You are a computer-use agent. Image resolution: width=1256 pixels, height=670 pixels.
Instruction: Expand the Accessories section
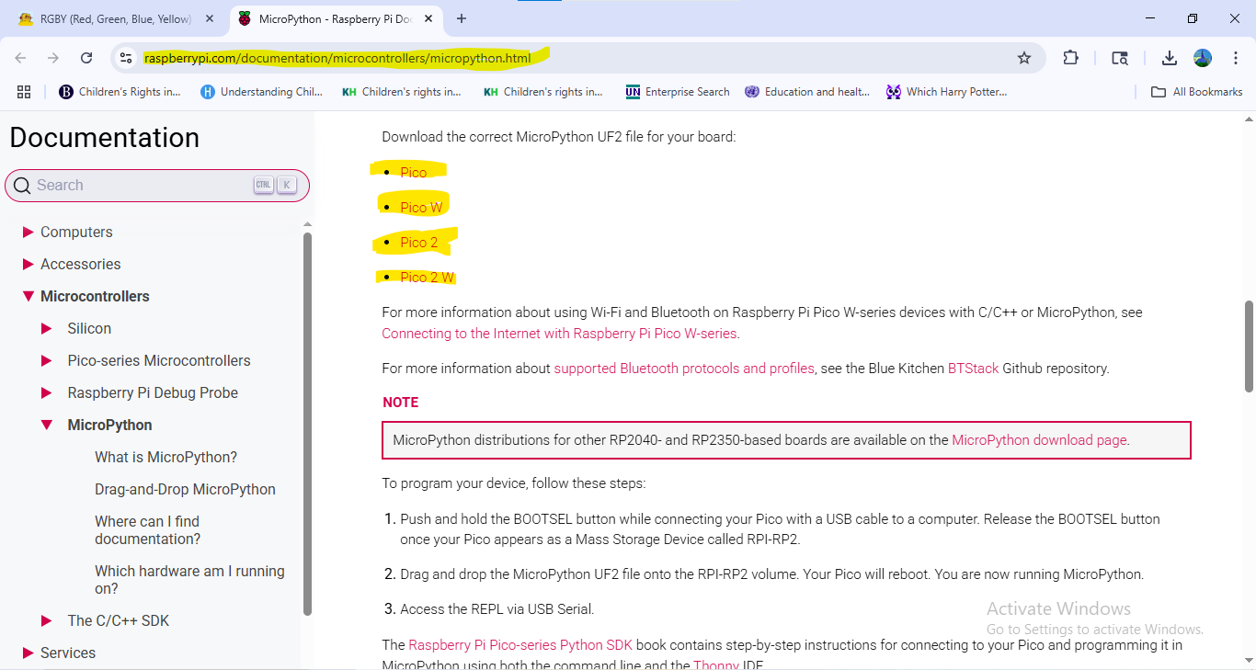pyautogui.click(x=29, y=265)
